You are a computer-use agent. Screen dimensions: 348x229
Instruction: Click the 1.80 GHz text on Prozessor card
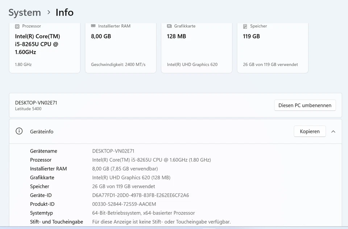pyautogui.click(x=23, y=64)
